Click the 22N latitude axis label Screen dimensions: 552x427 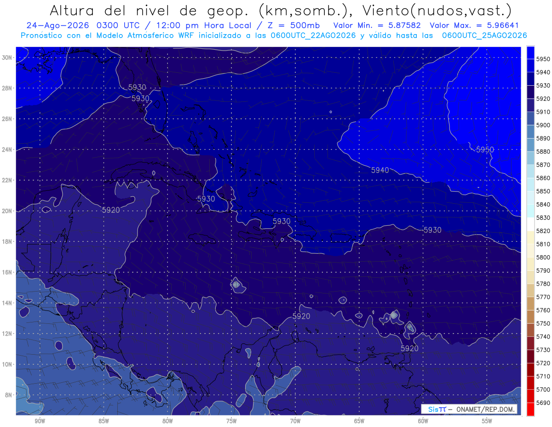[7, 180]
